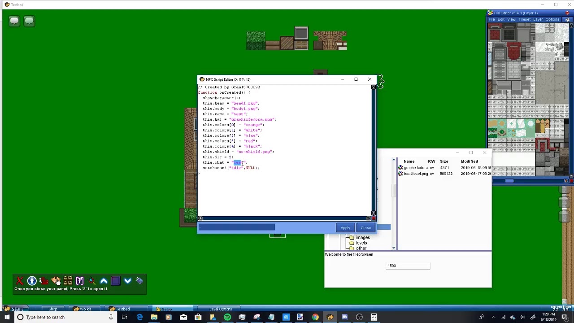Click the Modified column header in the file browser
Viewport: 574px width, 323px height.
pyautogui.click(x=469, y=161)
